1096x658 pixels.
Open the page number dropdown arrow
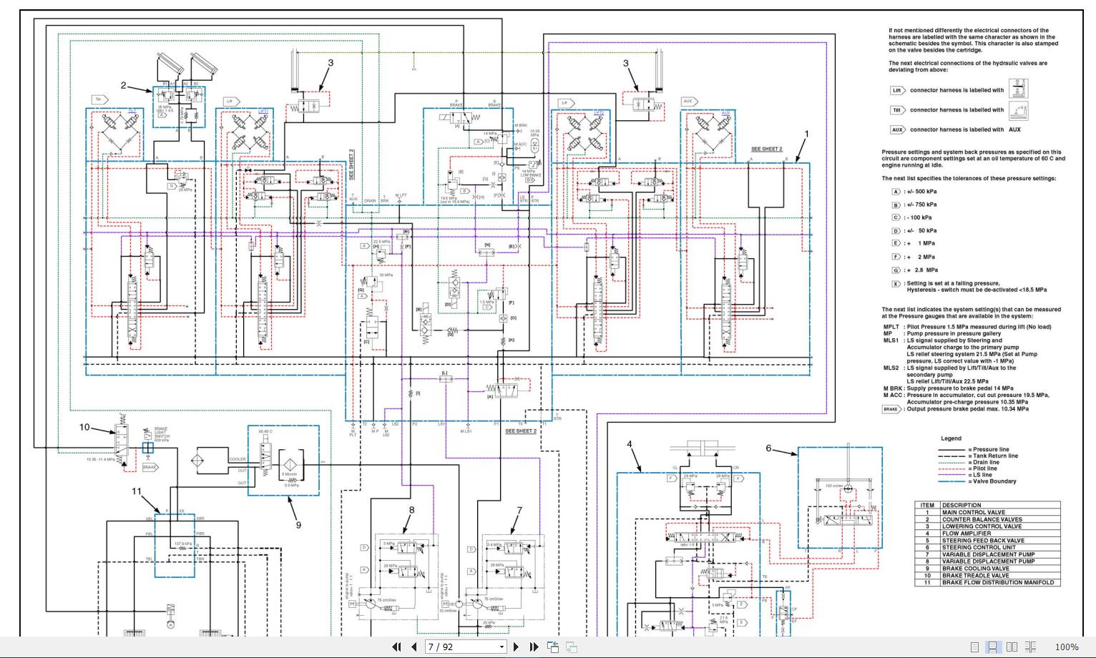pyautogui.click(x=501, y=647)
